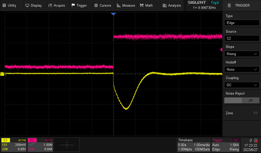Click the trigger Source field C2
The width and height of the screenshot is (261, 153).
[x=242, y=38]
